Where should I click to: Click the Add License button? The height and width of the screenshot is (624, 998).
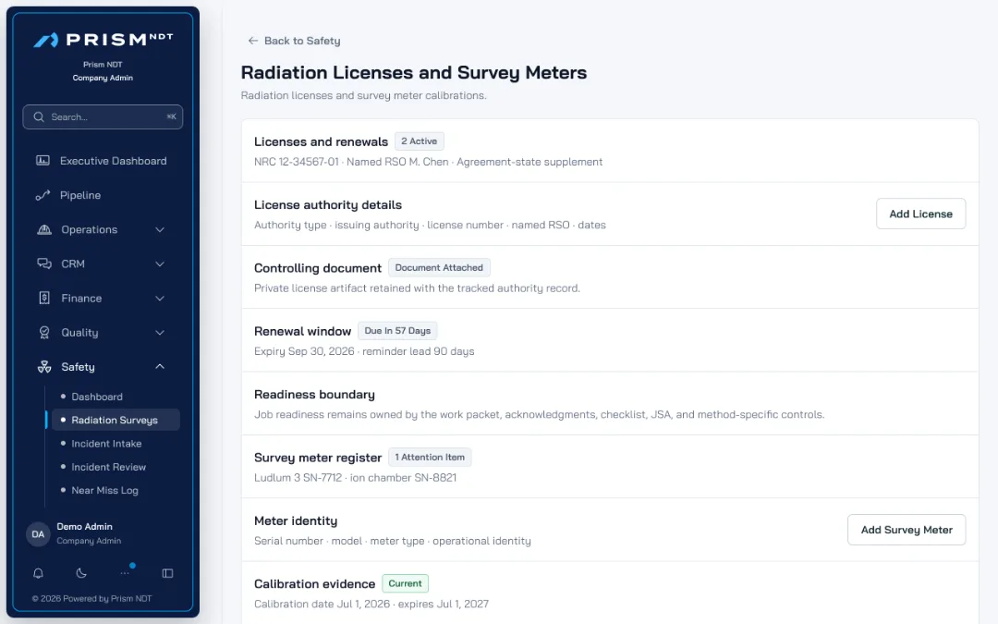tap(920, 214)
